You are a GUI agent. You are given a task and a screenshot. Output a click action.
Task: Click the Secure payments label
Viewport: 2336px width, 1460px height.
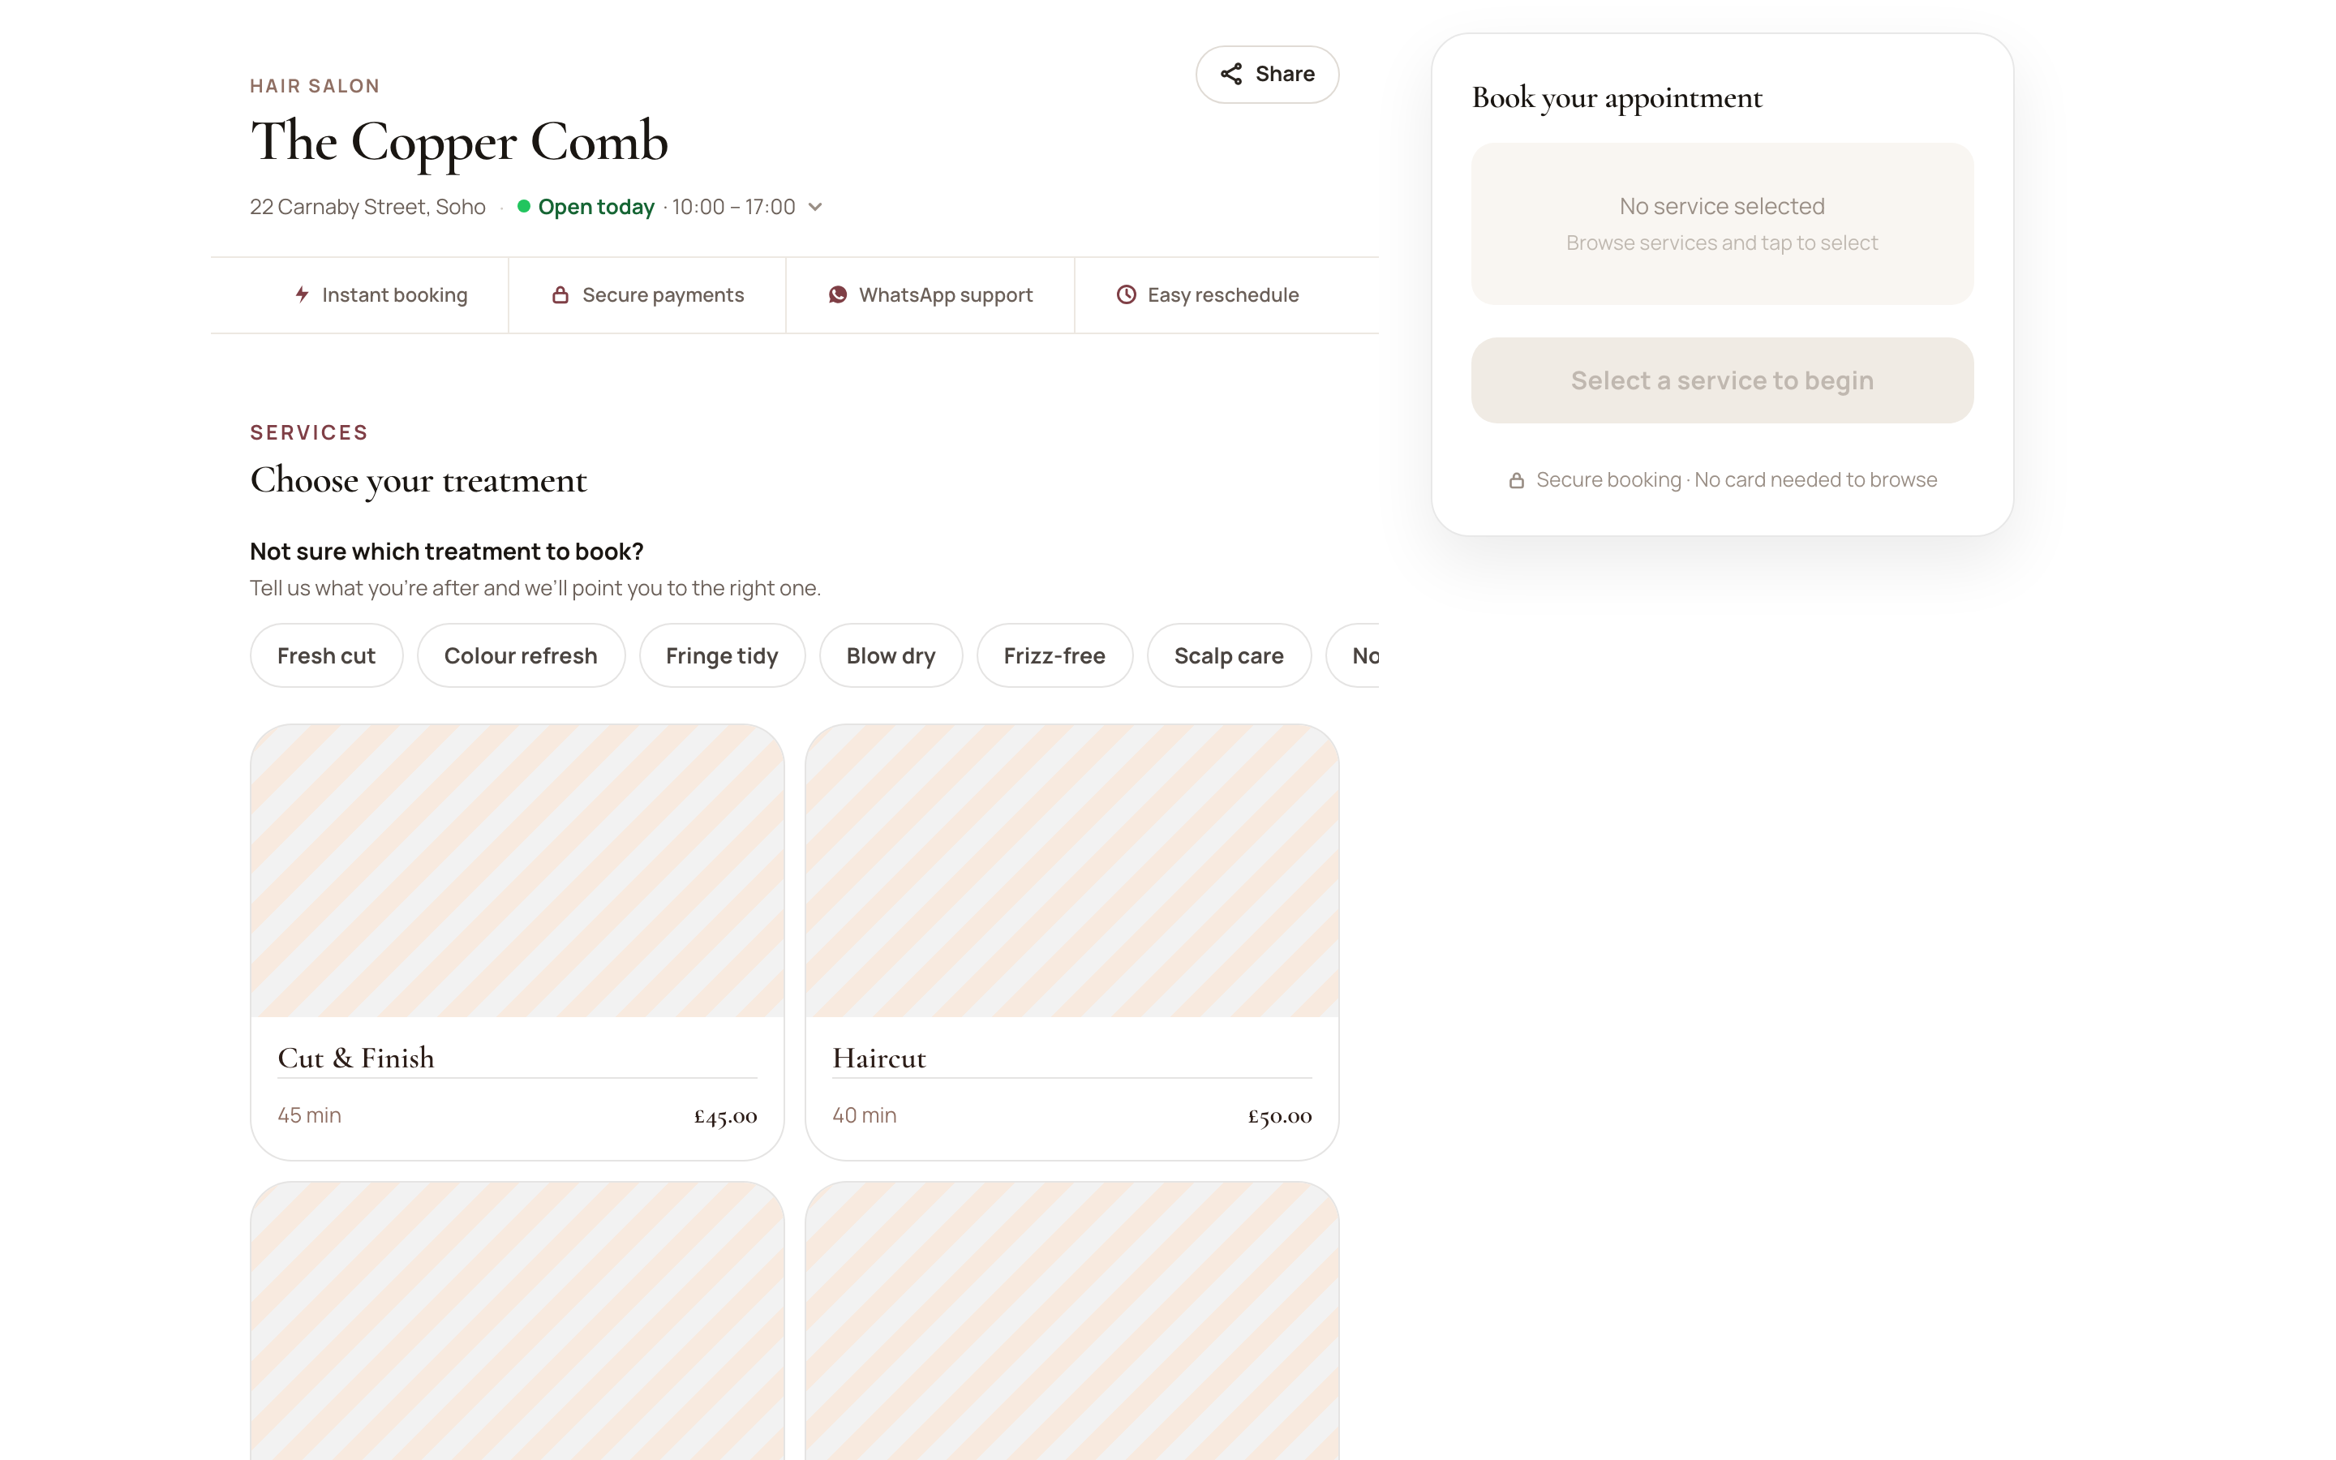[x=663, y=294]
